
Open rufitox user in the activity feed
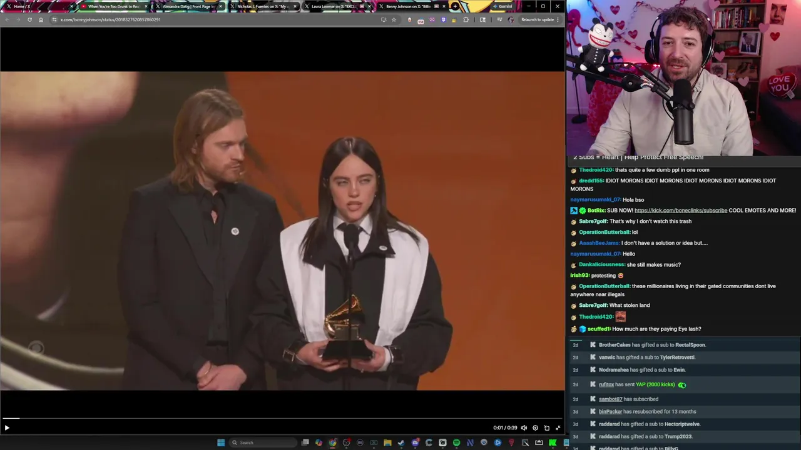606,385
